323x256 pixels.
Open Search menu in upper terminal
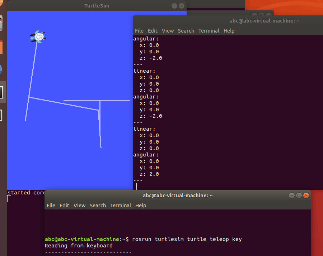(x=186, y=31)
